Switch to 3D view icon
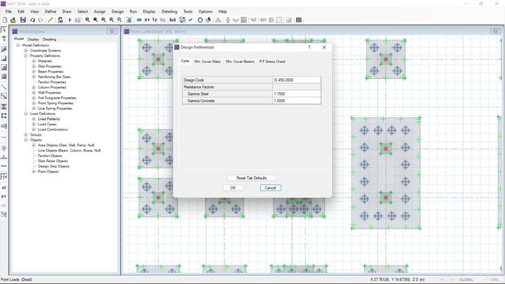This screenshot has height=284, width=505. tap(139, 20)
